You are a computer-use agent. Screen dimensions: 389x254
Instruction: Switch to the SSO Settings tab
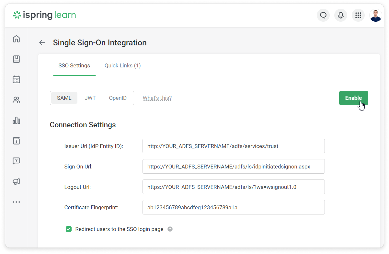click(x=74, y=65)
